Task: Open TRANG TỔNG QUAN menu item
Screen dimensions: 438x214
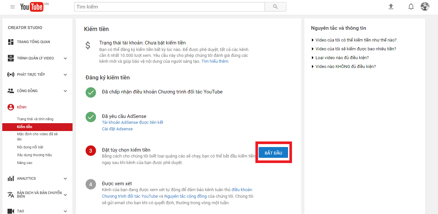Action: 34,42
